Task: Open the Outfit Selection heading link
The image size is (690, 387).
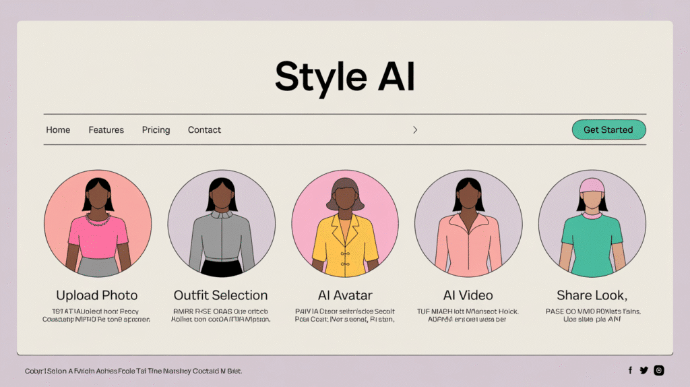Action: pos(221,295)
